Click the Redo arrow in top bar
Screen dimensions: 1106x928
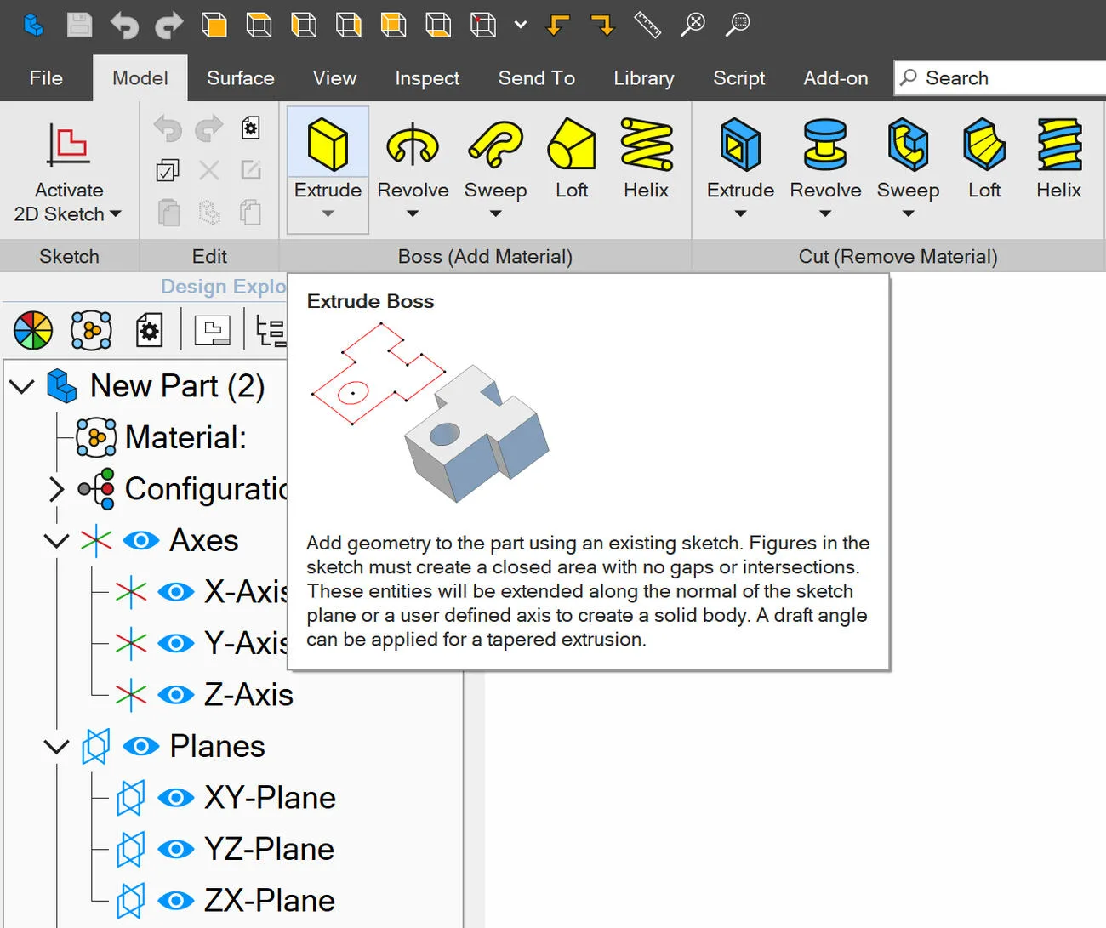[x=168, y=26]
